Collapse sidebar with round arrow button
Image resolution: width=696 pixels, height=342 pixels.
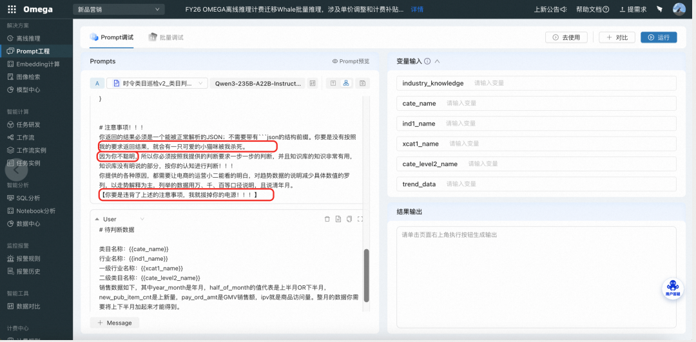(16, 169)
